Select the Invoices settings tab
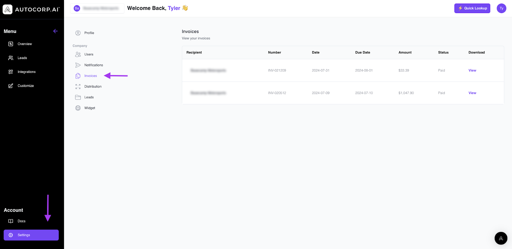The height and width of the screenshot is (249, 512). [90, 76]
